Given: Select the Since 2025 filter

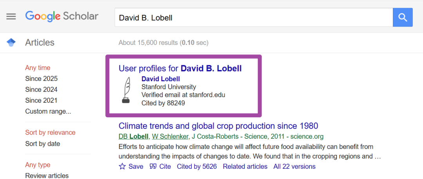Looking at the screenshot, I should click(41, 79).
